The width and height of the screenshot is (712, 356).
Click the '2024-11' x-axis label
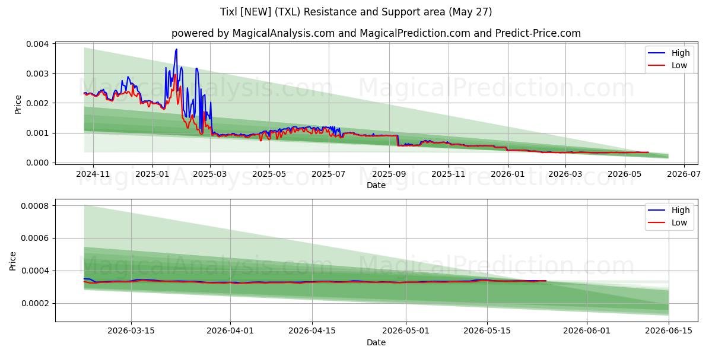(93, 174)
